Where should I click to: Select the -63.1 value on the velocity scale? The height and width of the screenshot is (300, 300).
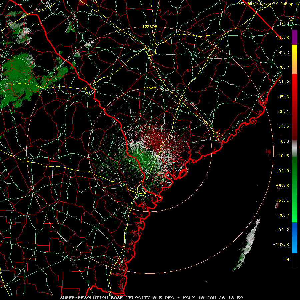tap(282, 200)
